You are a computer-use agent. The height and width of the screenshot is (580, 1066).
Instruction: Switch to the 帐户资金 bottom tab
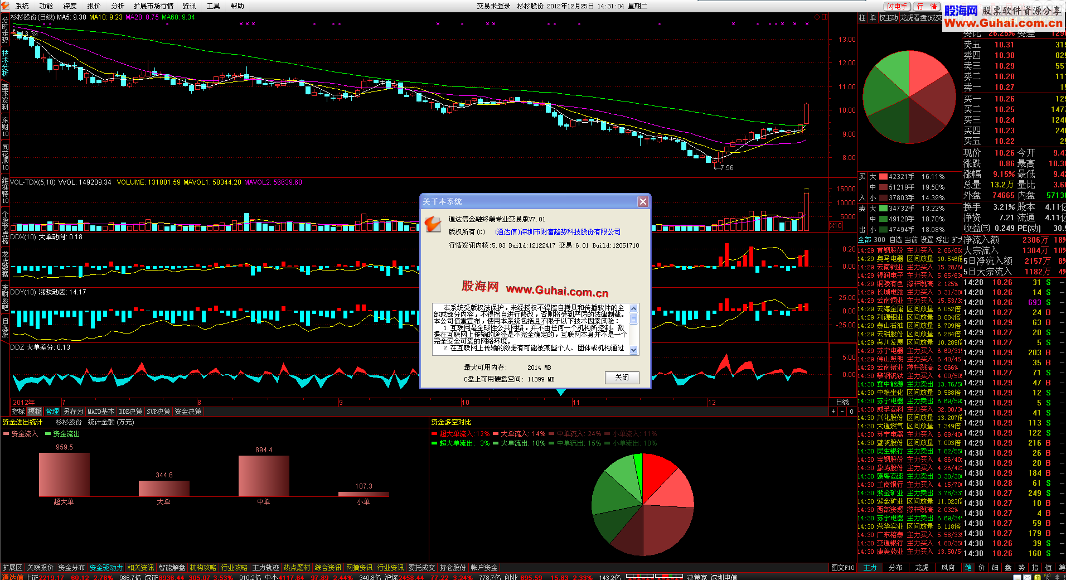pos(484,567)
